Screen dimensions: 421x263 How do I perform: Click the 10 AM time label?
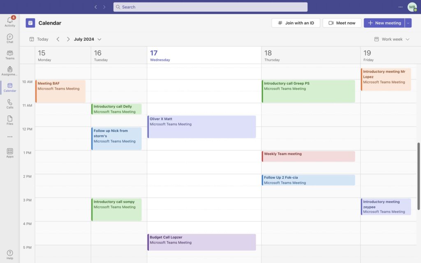[x=28, y=82]
